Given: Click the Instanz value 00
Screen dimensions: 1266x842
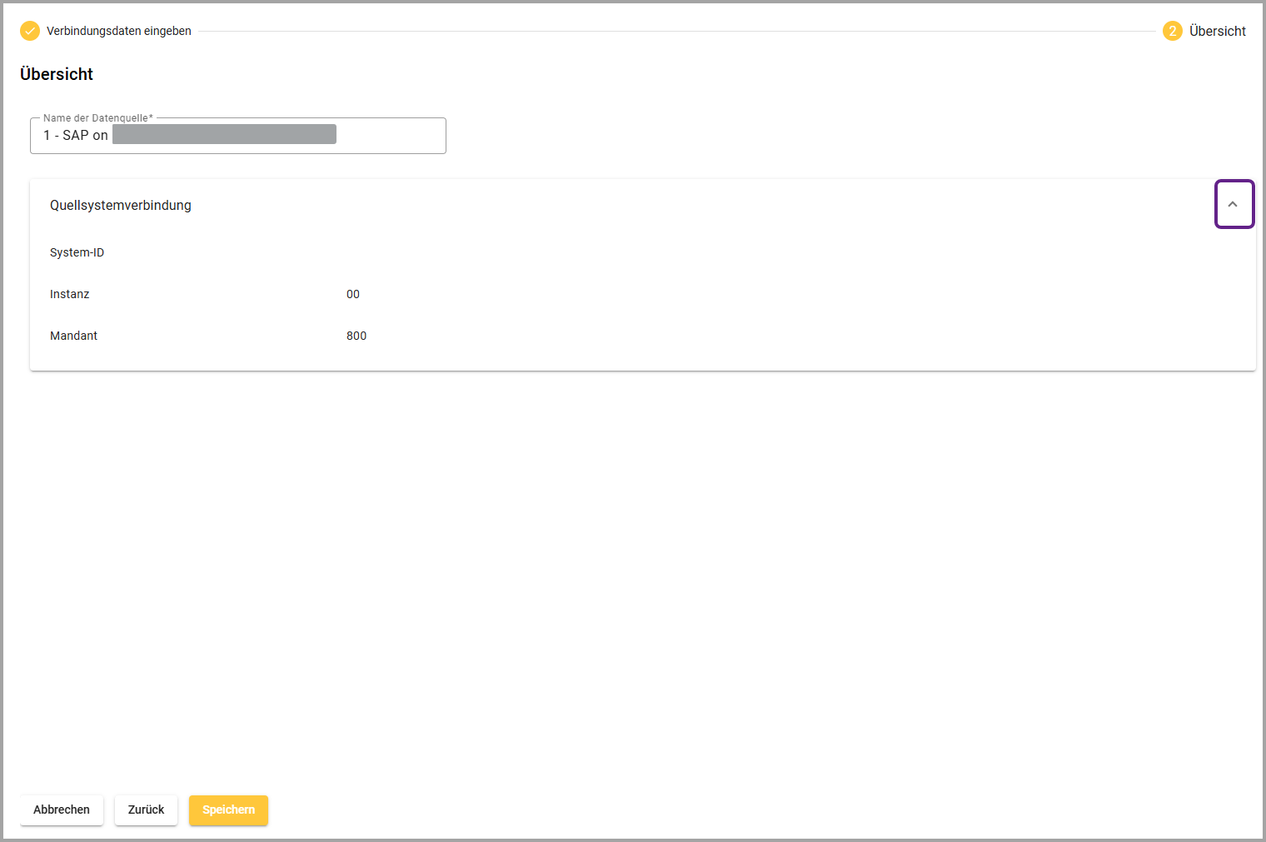Looking at the screenshot, I should [353, 294].
